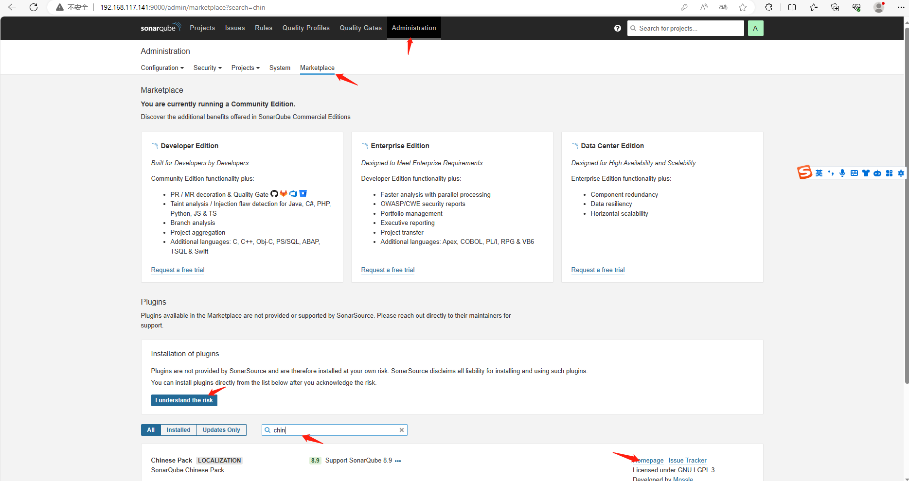Click the not-secure warning triangle icon
The height and width of the screenshot is (481, 909).
click(x=60, y=7)
